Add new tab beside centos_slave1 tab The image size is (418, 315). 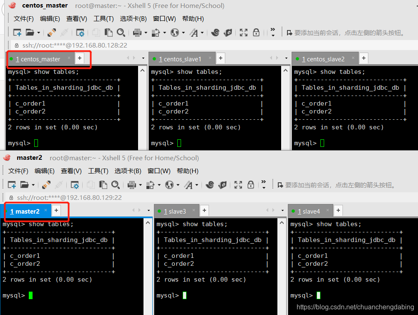[221, 58]
